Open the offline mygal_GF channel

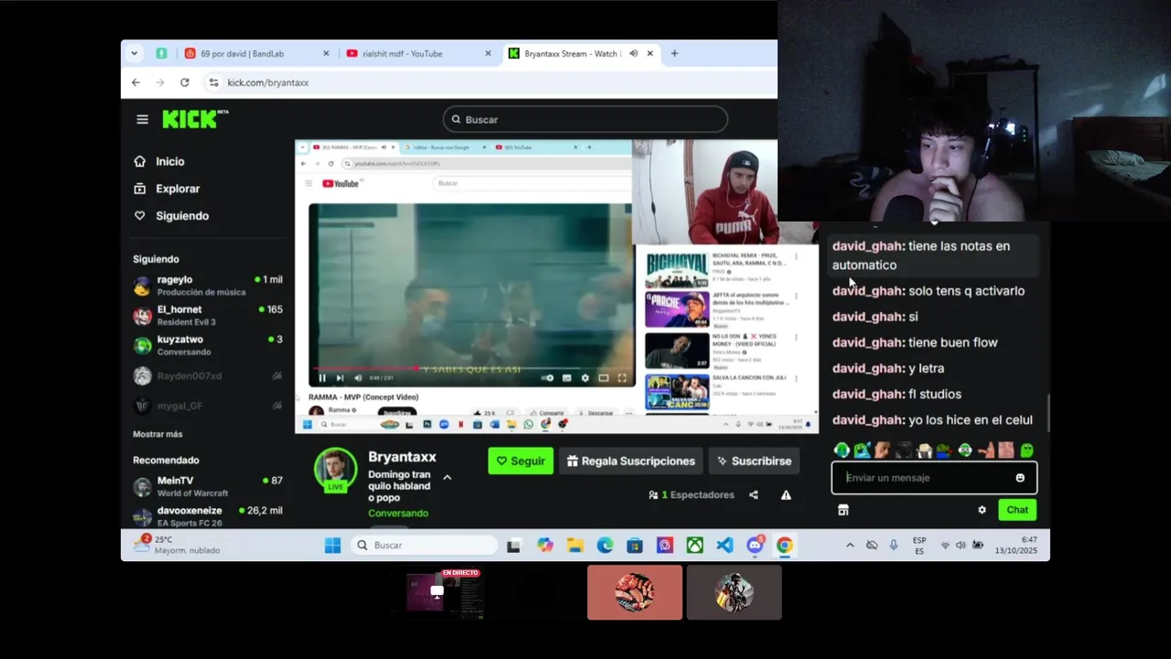208,405
